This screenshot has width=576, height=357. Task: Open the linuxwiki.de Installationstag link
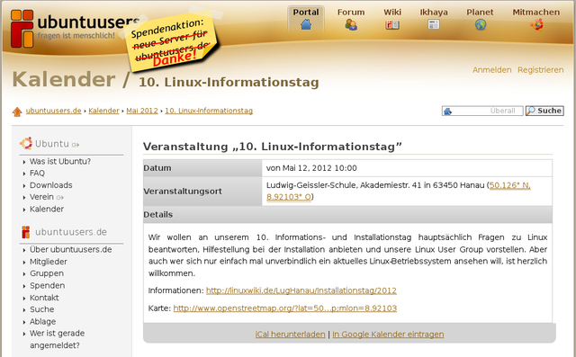coord(301,290)
